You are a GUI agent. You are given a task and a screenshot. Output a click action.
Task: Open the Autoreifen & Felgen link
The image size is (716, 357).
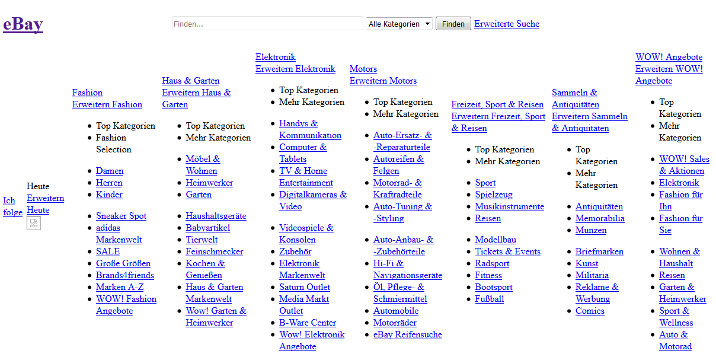[x=398, y=165]
